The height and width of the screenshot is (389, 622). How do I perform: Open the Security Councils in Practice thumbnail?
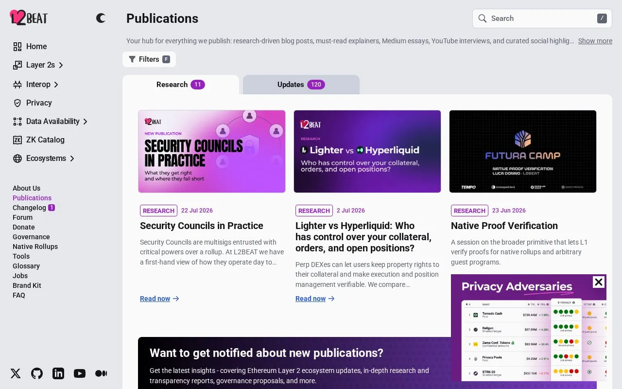[x=212, y=151]
